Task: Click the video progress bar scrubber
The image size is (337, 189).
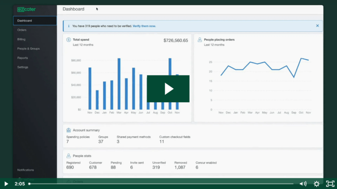Action: (29, 184)
